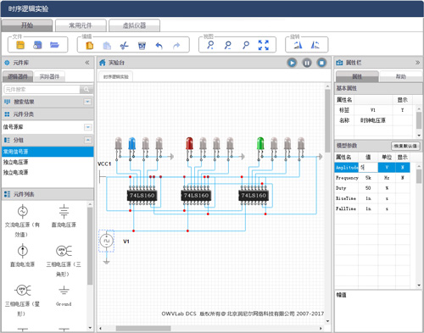The image size is (424, 333).
Task: Open the signal source library dropdown
Action: [88, 127]
